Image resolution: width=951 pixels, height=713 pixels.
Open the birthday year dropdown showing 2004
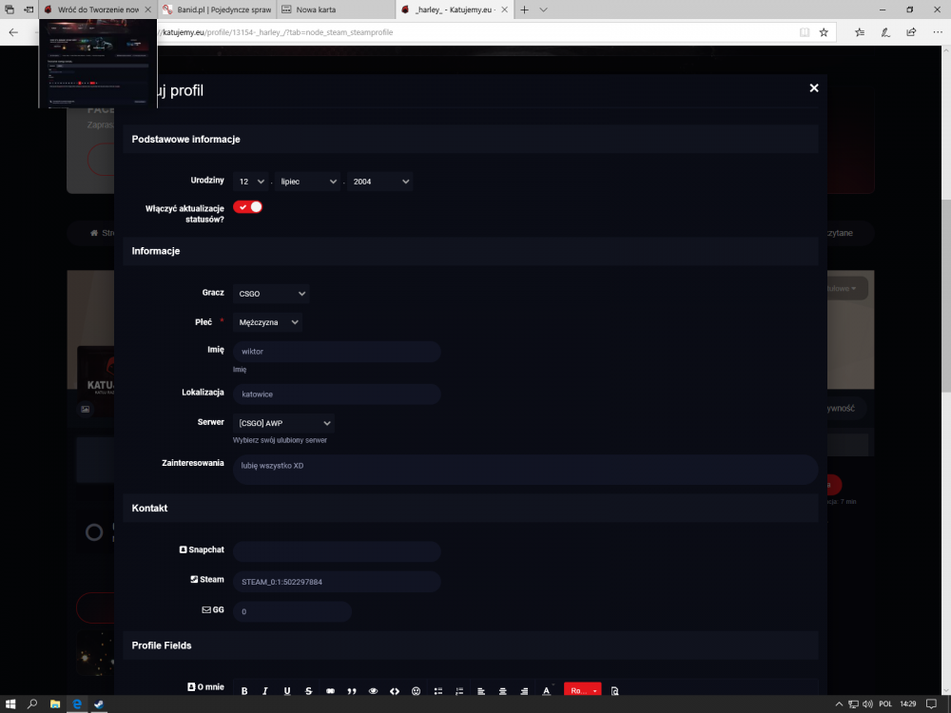pos(380,182)
